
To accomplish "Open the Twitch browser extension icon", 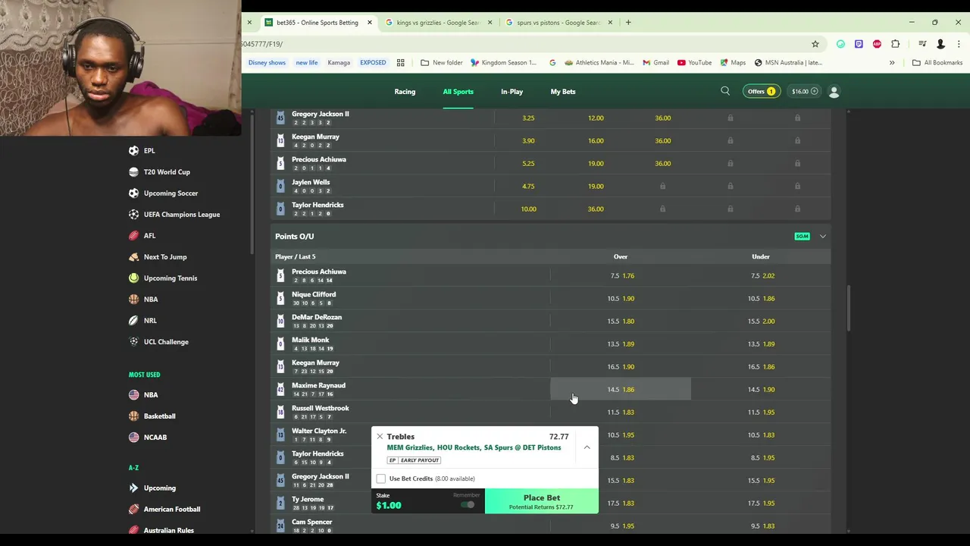I will 859,44.
